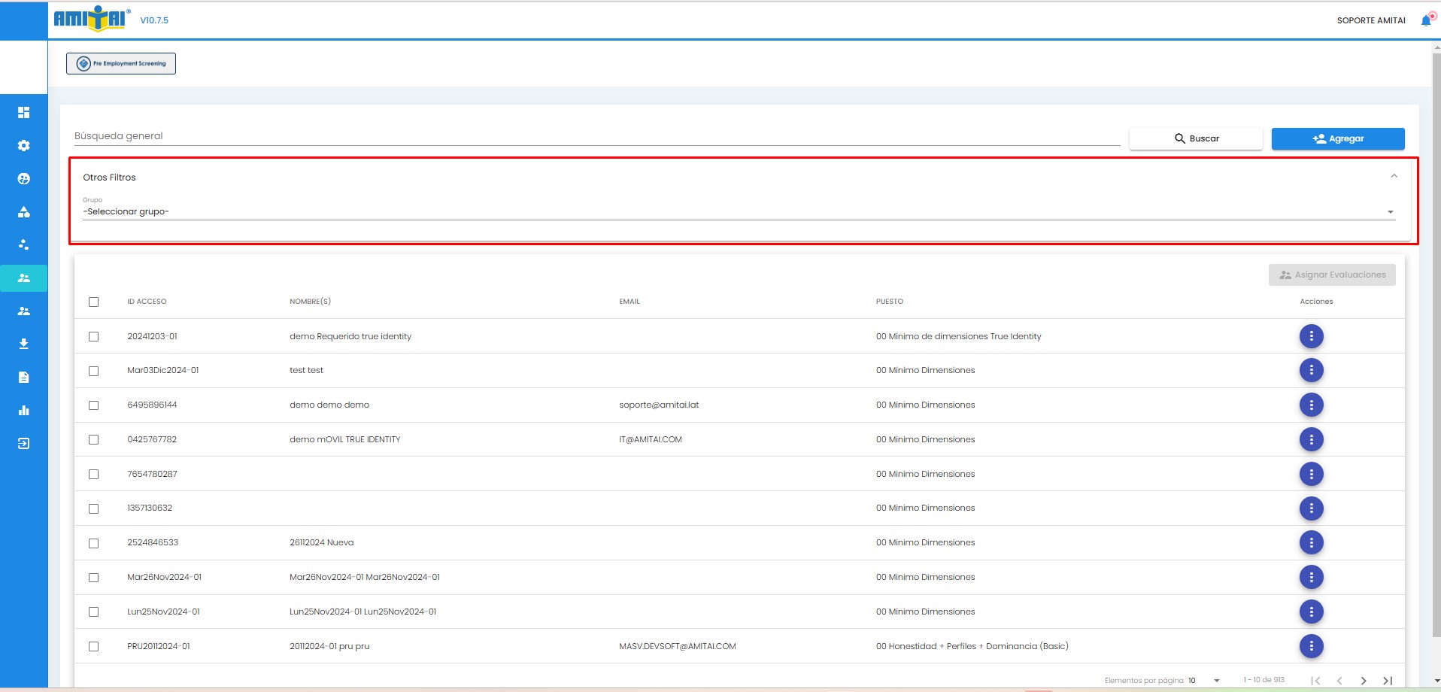Click the Buscar search button
Screen dimensions: 1441x692
(x=1196, y=138)
